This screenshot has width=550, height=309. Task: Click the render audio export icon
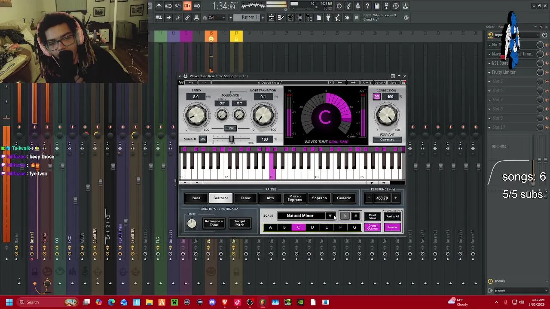(x=386, y=6)
